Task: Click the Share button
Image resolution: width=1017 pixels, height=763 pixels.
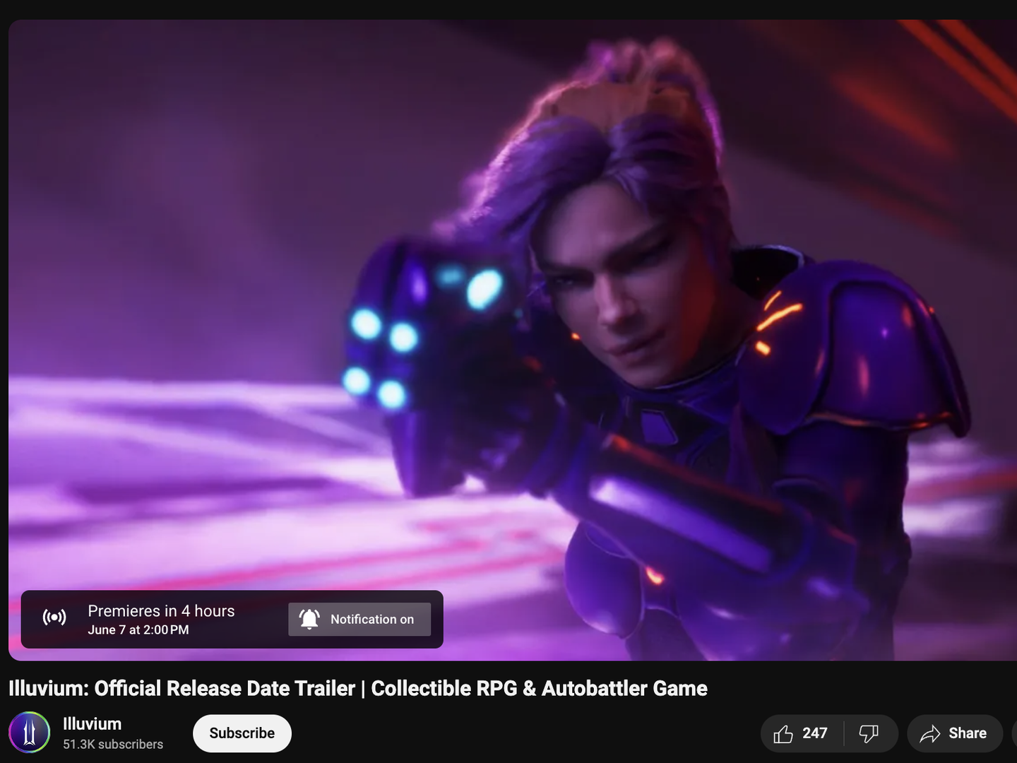Action: [x=955, y=733]
